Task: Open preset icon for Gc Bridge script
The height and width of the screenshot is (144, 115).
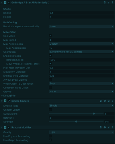Action: click(x=109, y=3)
